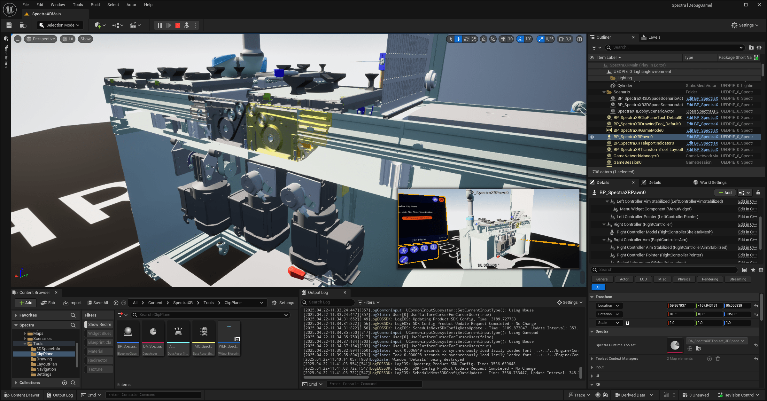The image size is (767, 401).
Task: Toggle visibility eye for BP_SpectraXRPawn0
Action: (592, 137)
